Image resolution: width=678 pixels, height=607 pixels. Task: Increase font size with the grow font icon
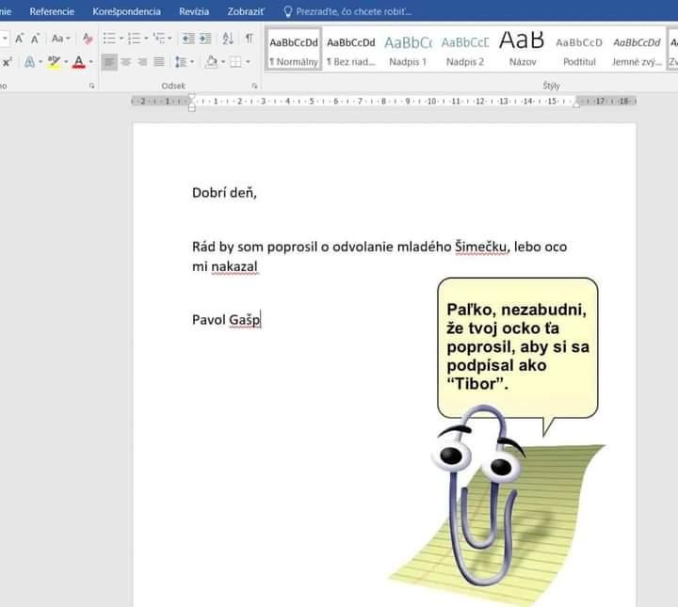19,39
